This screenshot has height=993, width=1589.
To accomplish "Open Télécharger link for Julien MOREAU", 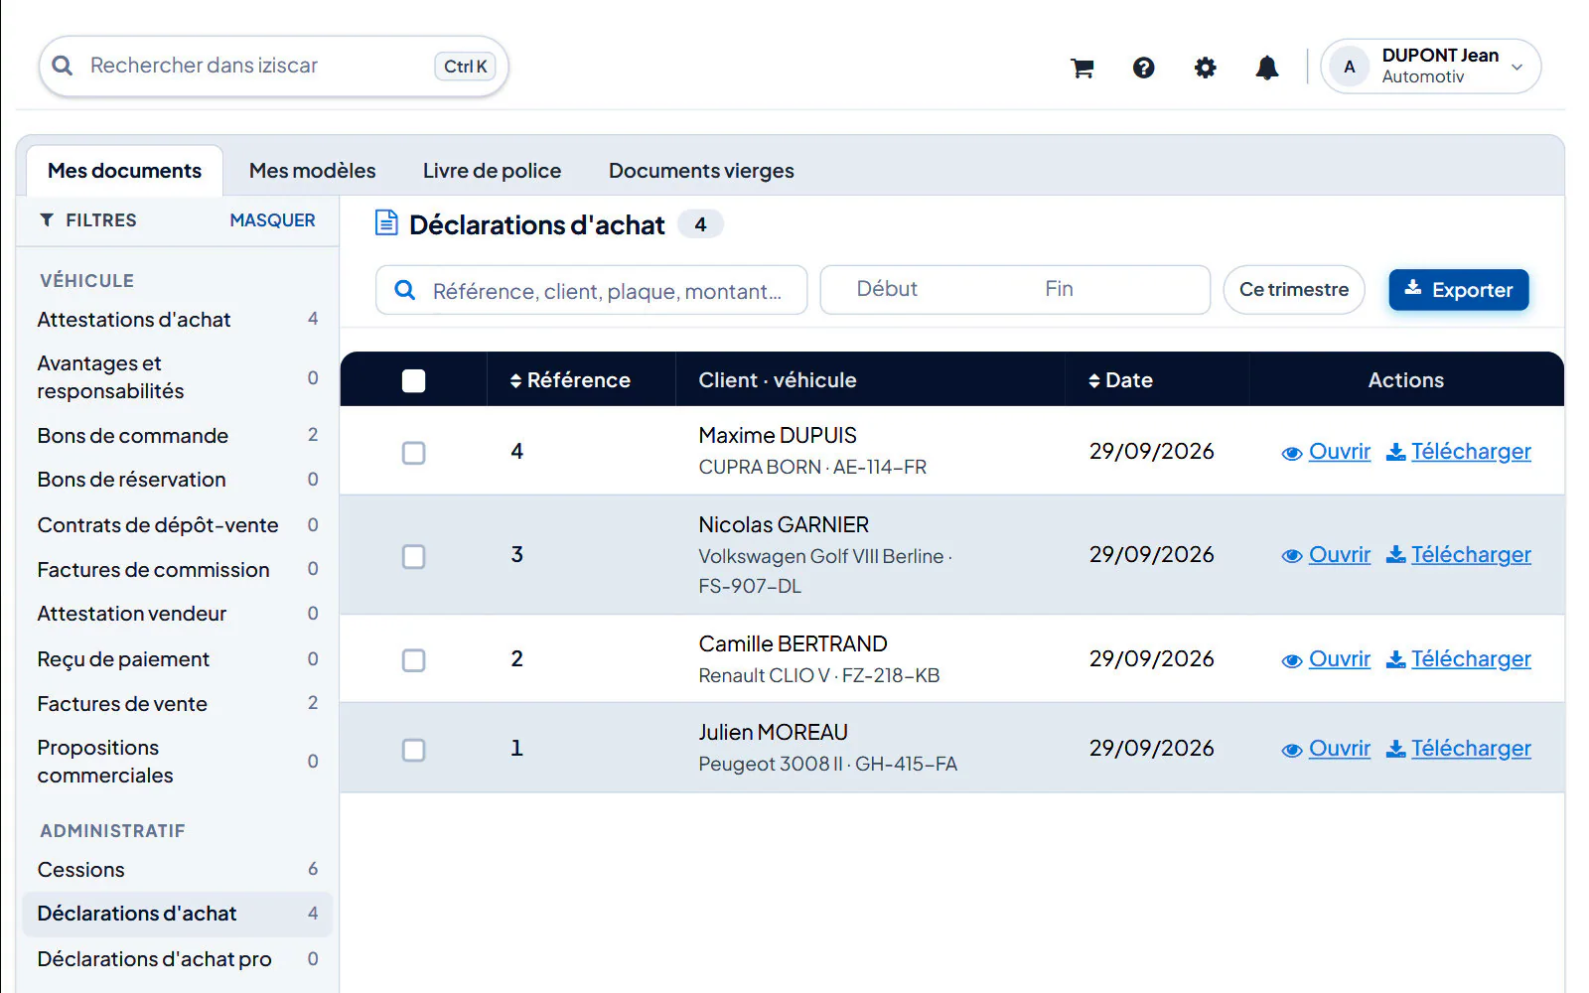I will [1471, 749].
